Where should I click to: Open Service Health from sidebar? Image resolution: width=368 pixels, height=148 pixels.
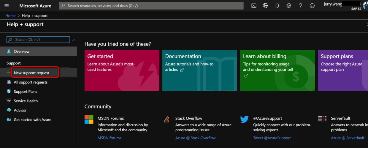tap(26, 101)
